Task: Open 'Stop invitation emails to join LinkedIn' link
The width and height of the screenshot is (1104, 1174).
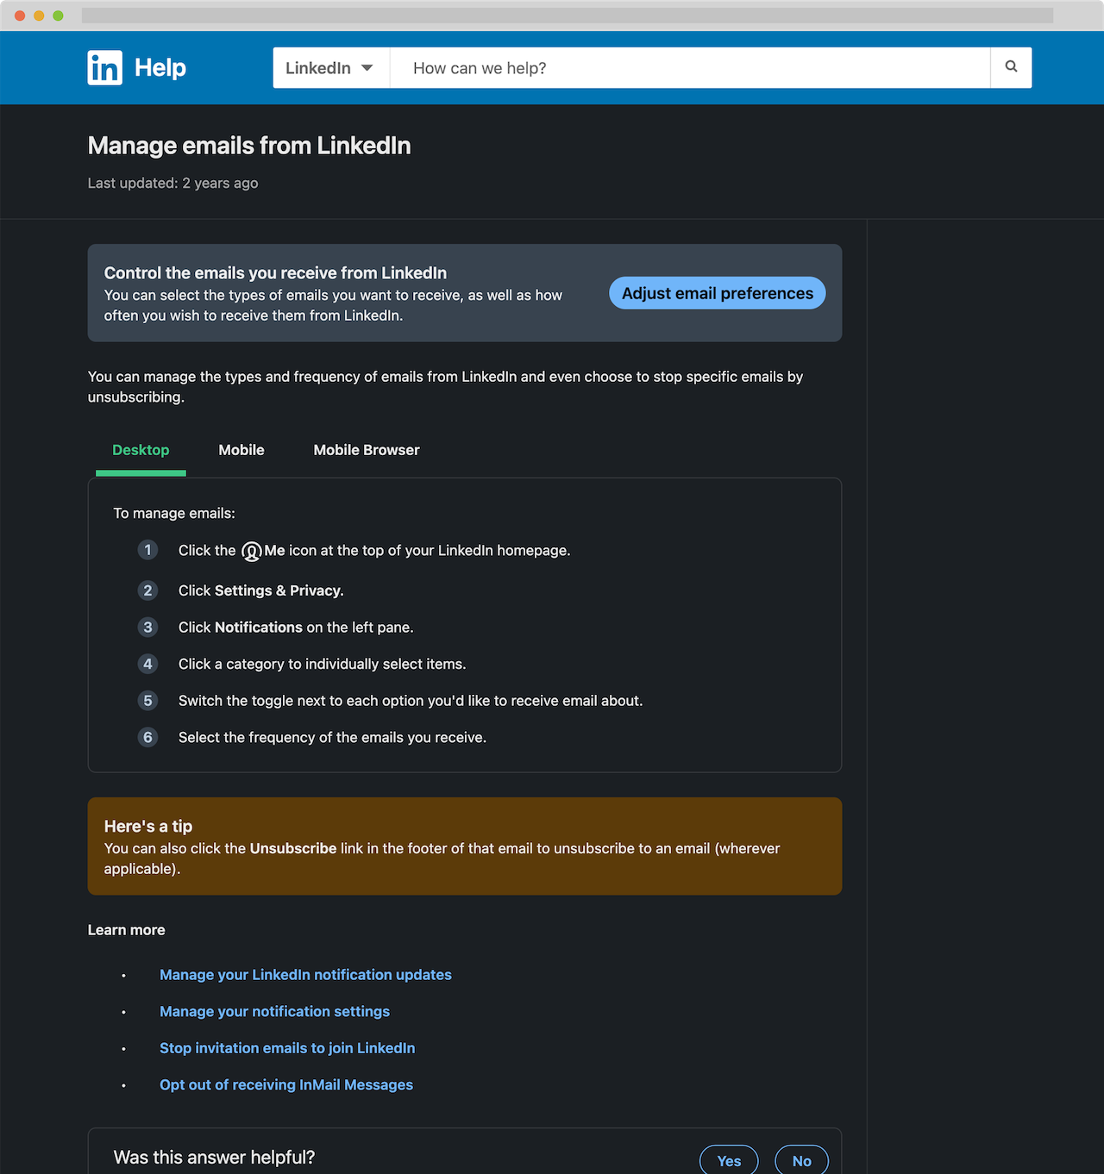Action: (287, 1048)
